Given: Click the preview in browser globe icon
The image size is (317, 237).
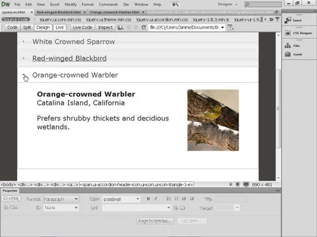Looking at the screenshot, I should (121, 27).
